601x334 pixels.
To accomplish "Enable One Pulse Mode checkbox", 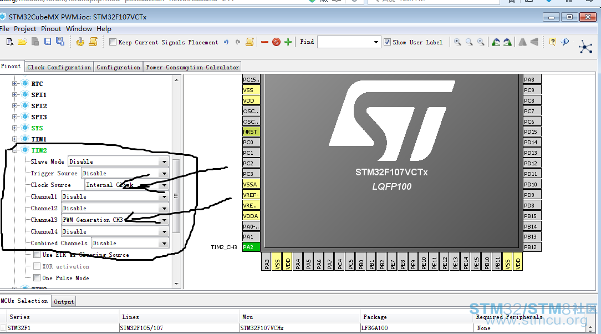I will coord(37,277).
